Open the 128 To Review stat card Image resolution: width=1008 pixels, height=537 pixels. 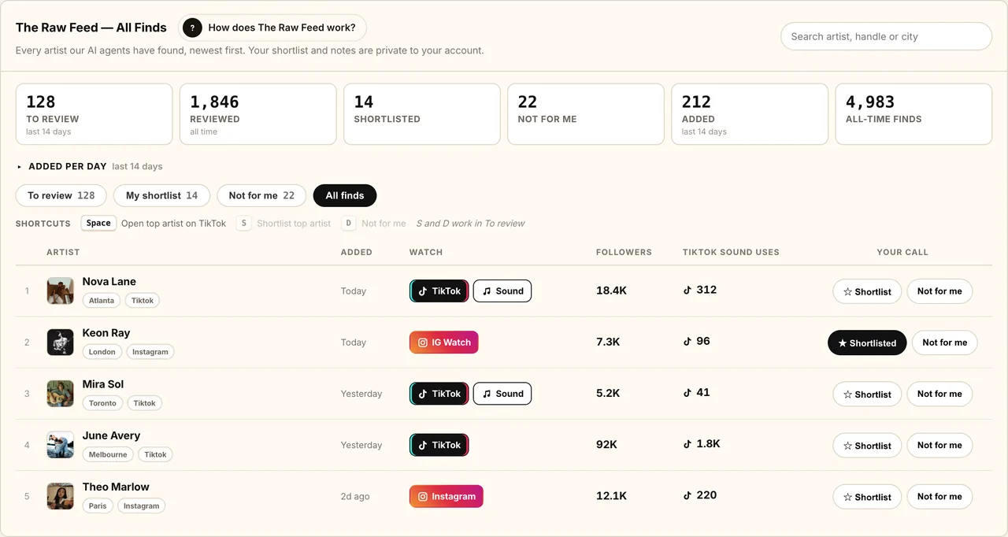pyautogui.click(x=94, y=114)
